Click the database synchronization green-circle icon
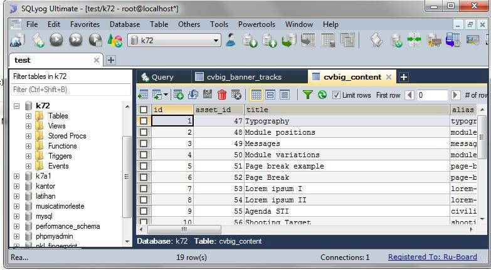 (x=396, y=40)
